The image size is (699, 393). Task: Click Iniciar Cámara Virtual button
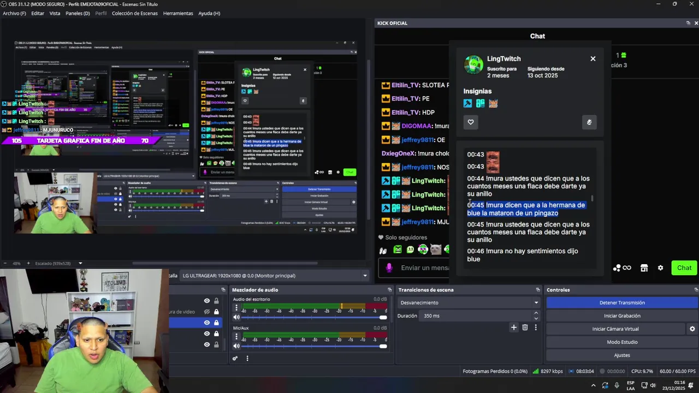[615, 329]
